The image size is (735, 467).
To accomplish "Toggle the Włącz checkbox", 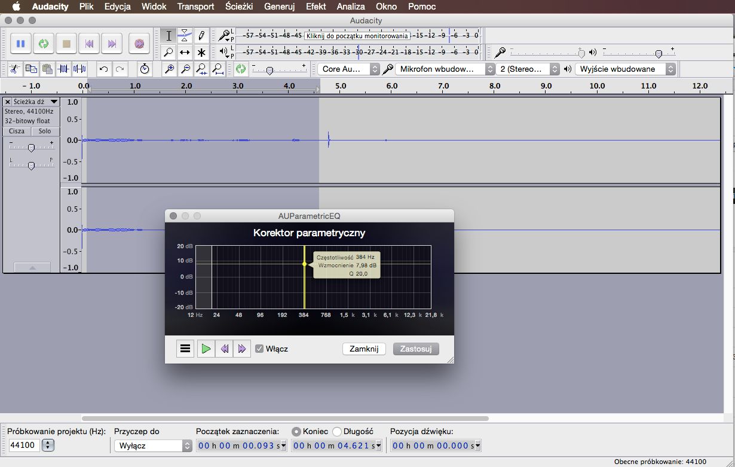I will click(259, 349).
